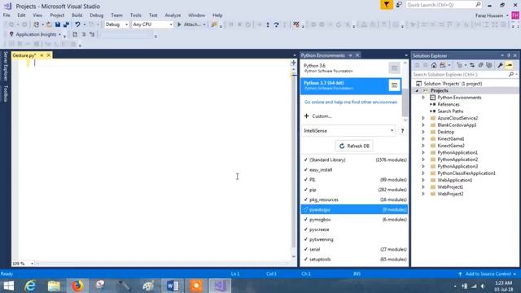The width and height of the screenshot is (521, 293).
Task: Click the Go online and help me find link
Action: [x=351, y=102]
